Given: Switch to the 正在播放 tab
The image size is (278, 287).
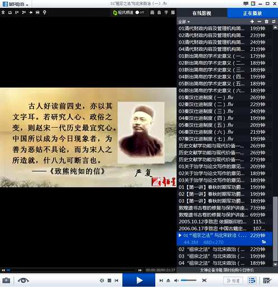Looking at the screenshot, I should pyautogui.click(x=252, y=13).
